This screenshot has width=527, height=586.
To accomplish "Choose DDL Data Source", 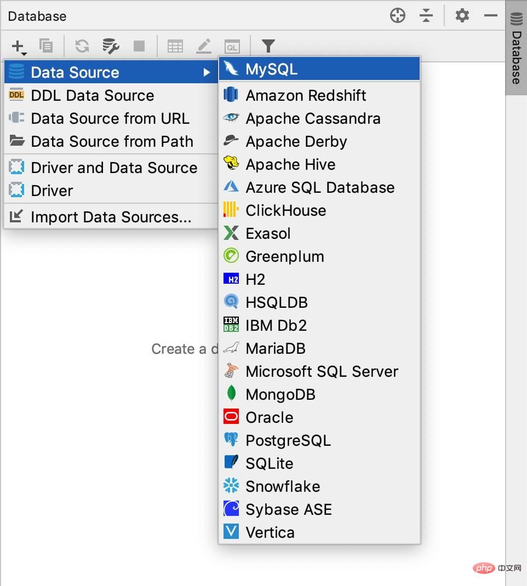I will coord(111,95).
